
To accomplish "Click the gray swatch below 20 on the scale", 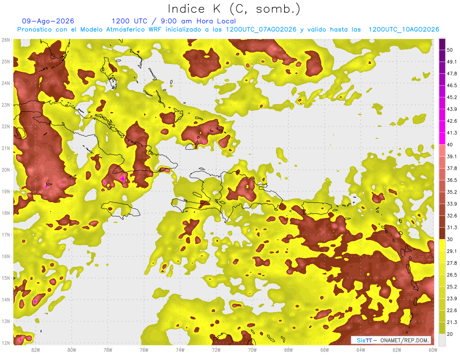I will [442, 339].
